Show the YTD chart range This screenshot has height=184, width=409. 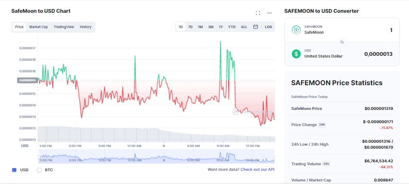tap(232, 27)
